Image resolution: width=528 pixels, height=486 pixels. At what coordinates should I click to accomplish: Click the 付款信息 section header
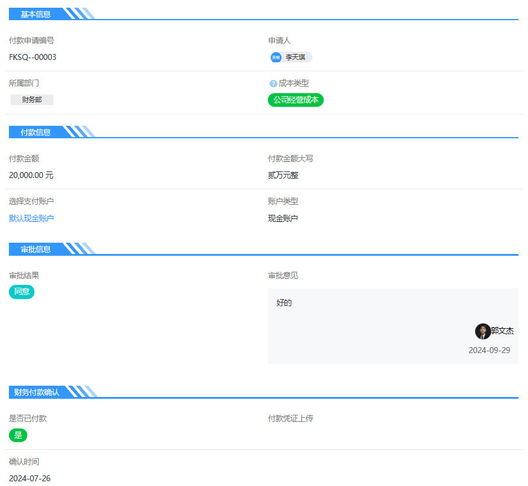pyautogui.click(x=36, y=132)
